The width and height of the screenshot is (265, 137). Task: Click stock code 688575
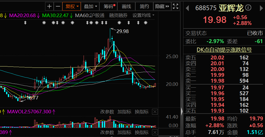206,8
